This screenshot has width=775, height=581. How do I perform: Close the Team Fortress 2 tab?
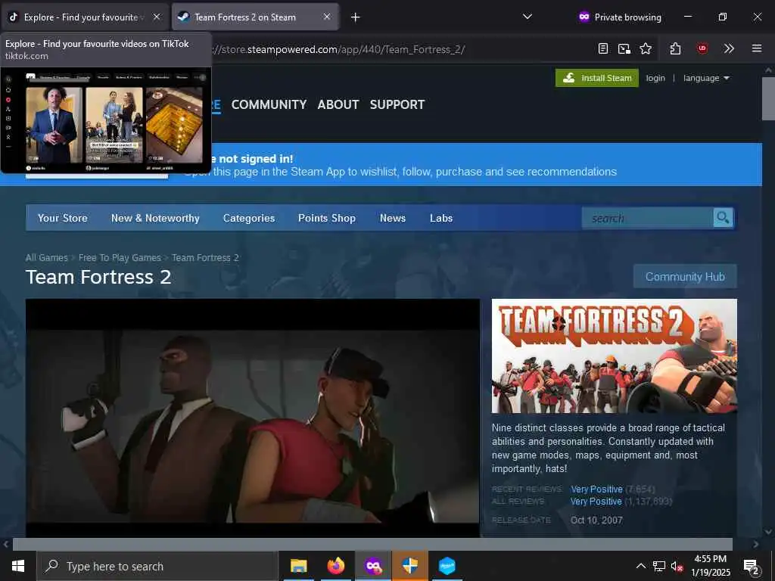click(x=327, y=17)
